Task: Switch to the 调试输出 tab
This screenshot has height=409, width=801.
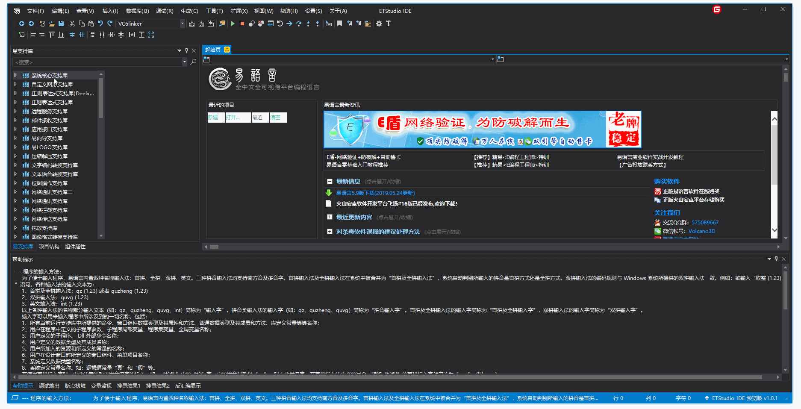Action: 49,385
